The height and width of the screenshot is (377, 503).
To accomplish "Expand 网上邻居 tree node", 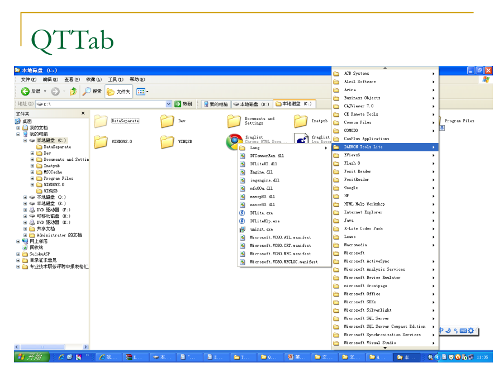I will (x=18, y=241).
